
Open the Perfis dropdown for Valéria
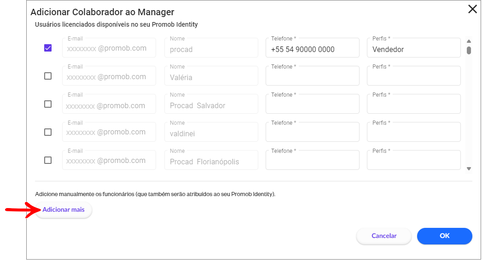tap(414, 75)
